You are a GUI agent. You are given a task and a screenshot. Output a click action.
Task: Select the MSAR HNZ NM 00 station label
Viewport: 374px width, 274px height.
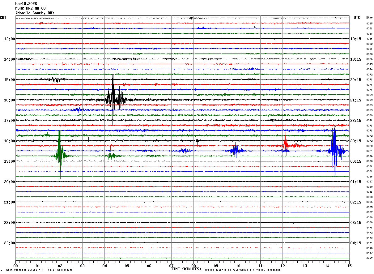[30, 8]
